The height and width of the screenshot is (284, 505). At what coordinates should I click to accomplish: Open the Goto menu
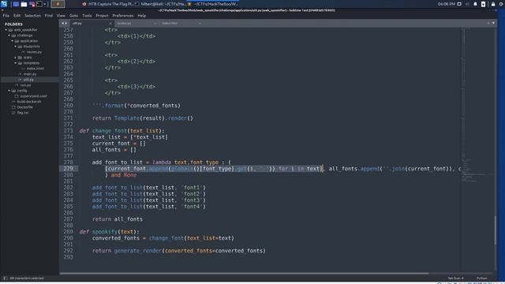click(73, 16)
